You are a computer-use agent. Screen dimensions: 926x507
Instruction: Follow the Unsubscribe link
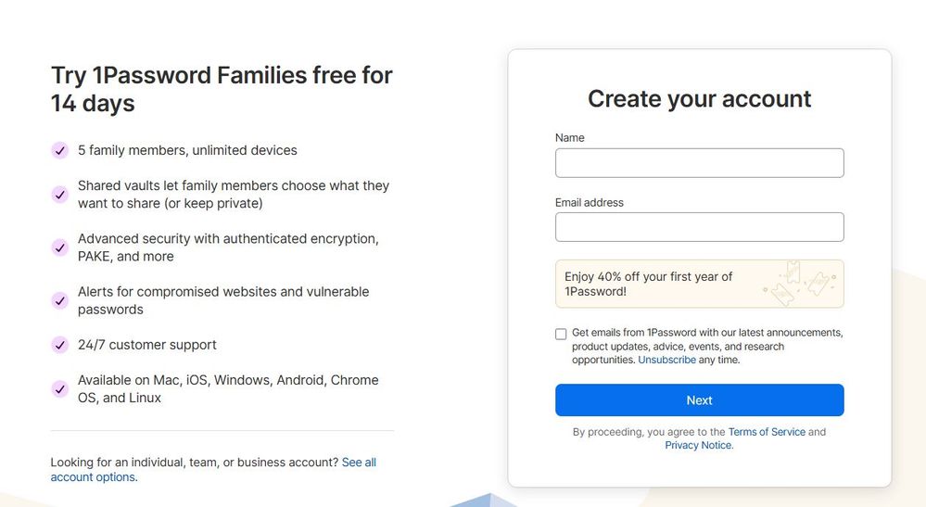666,360
